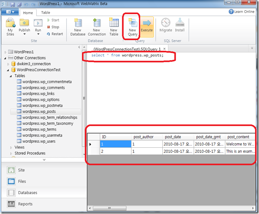Stop the running site
The height and width of the screenshot is (214, 259).
pyautogui.click(x=53, y=27)
